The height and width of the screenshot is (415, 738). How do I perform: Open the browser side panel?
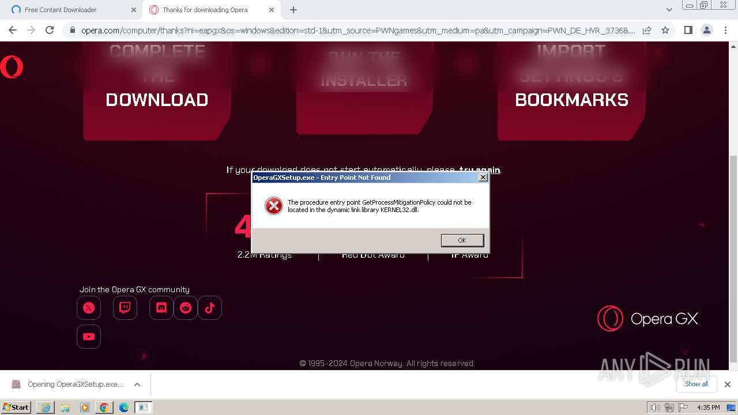688,30
